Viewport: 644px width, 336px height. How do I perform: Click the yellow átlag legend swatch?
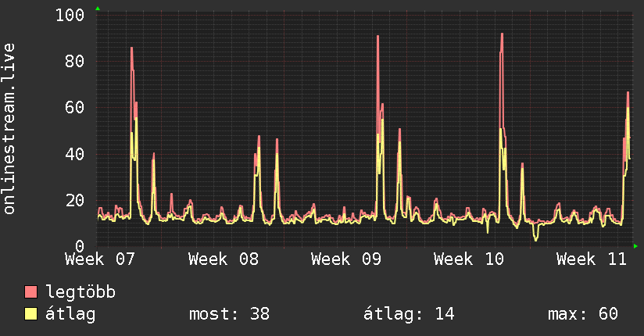coord(30,313)
